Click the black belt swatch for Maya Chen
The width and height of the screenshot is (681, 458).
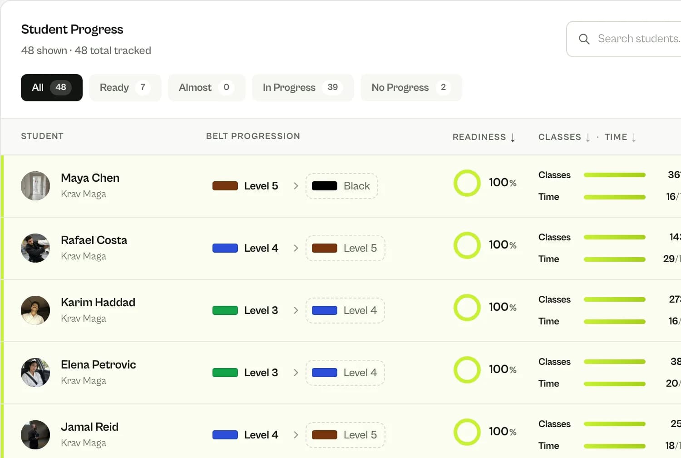[324, 186]
